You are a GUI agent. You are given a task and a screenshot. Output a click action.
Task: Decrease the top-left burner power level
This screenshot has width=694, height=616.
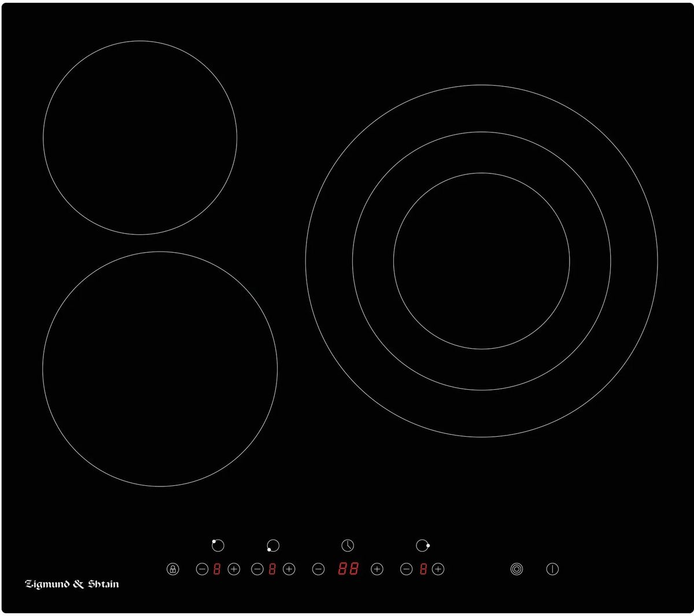click(202, 569)
